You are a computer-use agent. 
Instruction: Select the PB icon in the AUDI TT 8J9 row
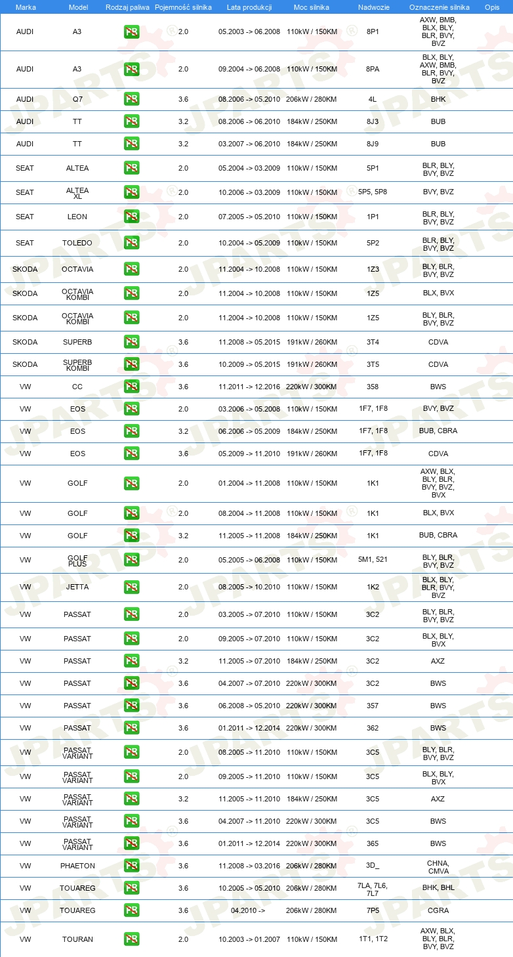131,144
